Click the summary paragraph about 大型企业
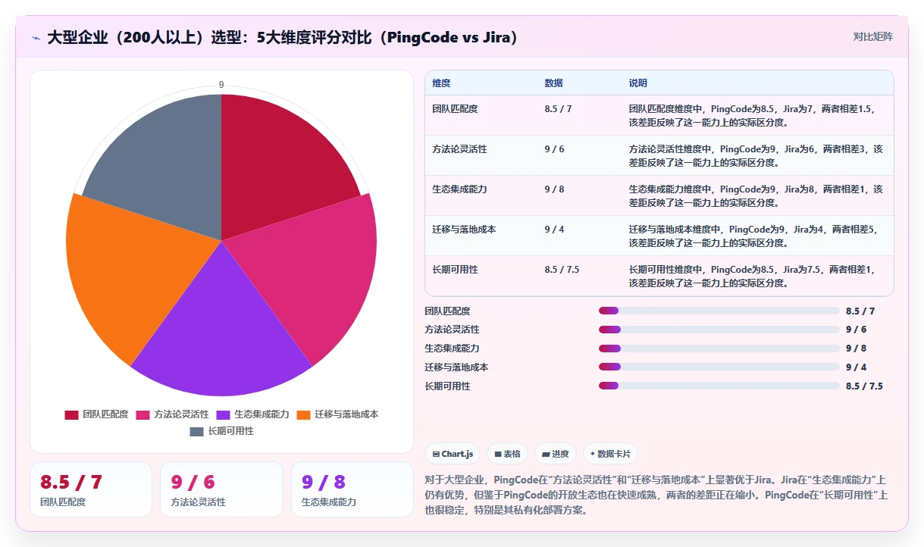This screenshot has width=924, height=547. coord(656,495)
